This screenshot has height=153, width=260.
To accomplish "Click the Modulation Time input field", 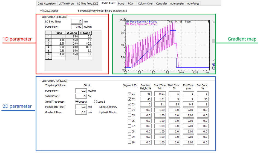I will [81, 107].
